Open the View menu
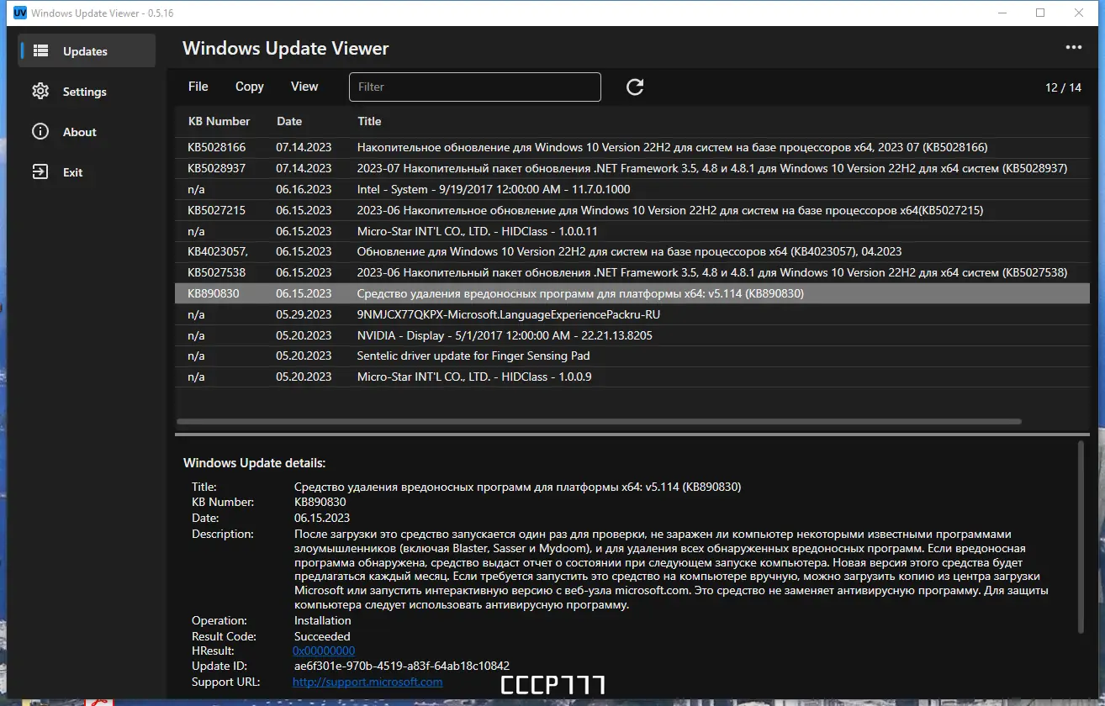Screen dimensions: 1105x706 304,87
